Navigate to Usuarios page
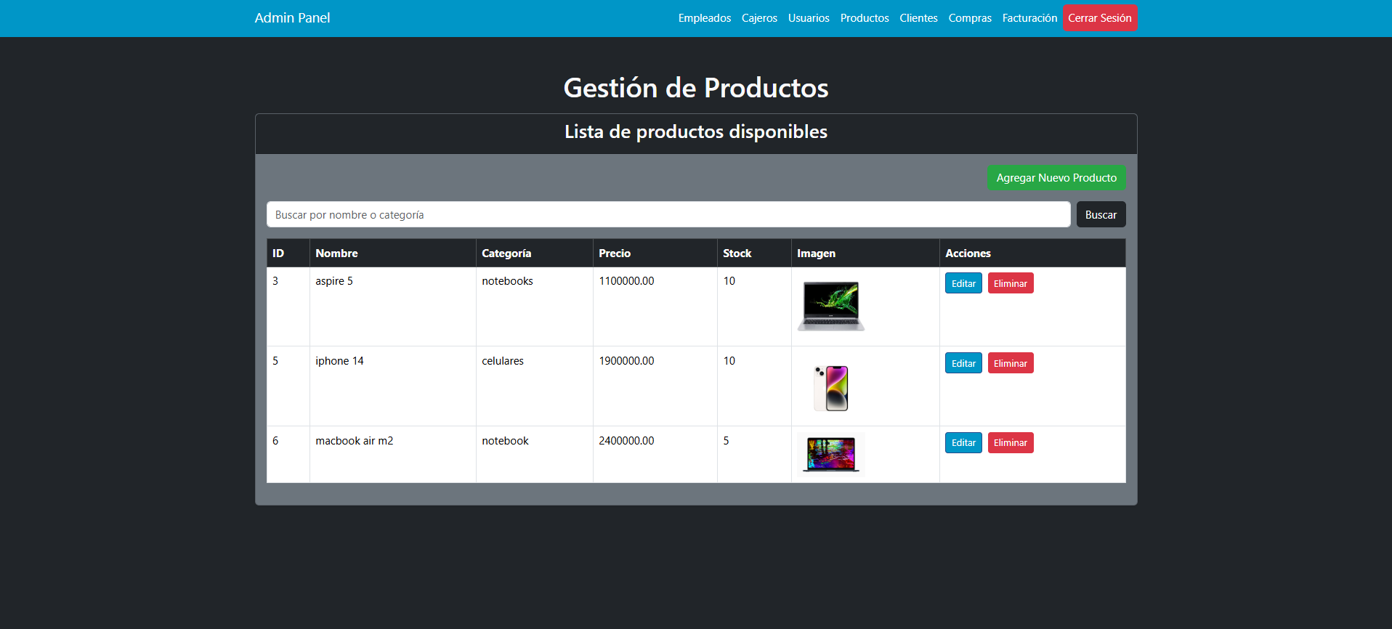Image resolution: width=1392 pixels, height=629 pixels. [x=808, y=18]
